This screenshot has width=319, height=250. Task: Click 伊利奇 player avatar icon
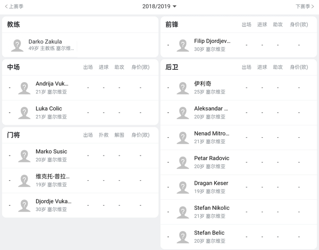183,88
